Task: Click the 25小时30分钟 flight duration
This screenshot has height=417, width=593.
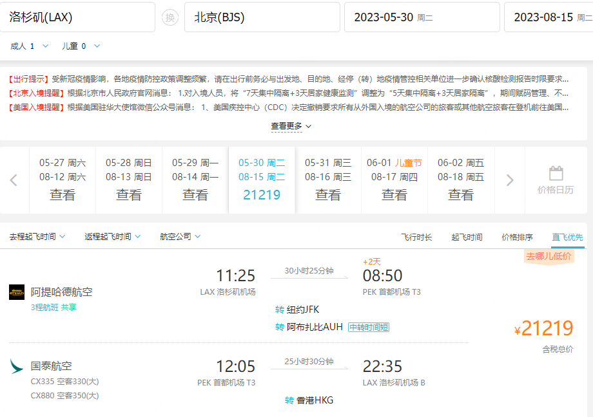Action: click(309, 362)
